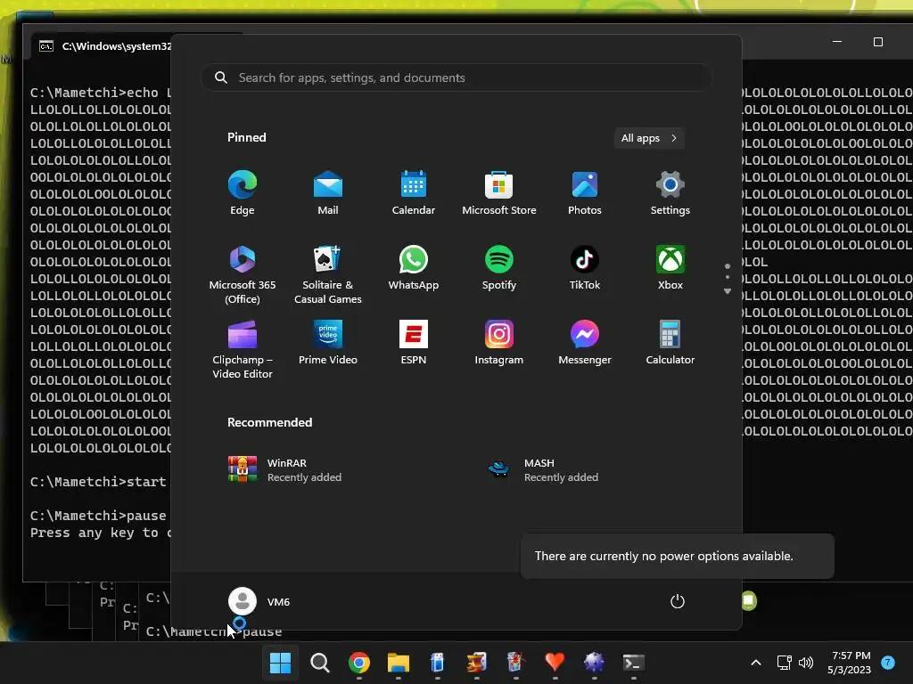Open Clipchamp Video Editor
The height and width of the screenshot is (684, 913).
pos(243,349)
